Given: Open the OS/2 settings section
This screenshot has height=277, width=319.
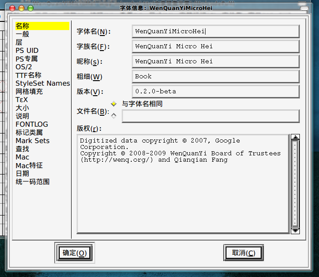Looking at the screenshot, I should [24, 67].
